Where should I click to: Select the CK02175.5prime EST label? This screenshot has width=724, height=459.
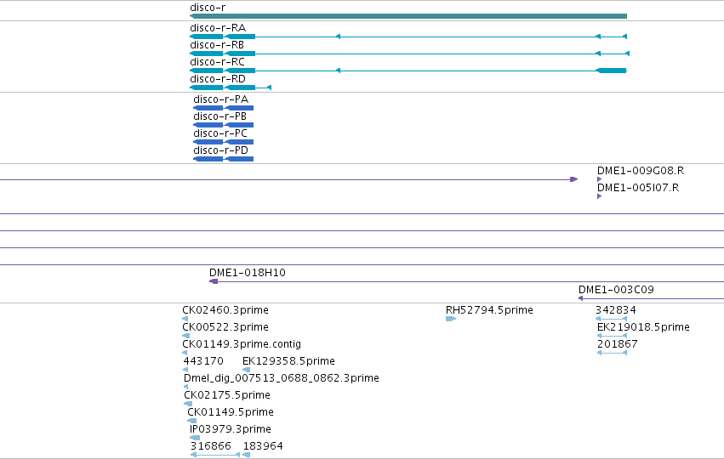[x=227, y=395]
